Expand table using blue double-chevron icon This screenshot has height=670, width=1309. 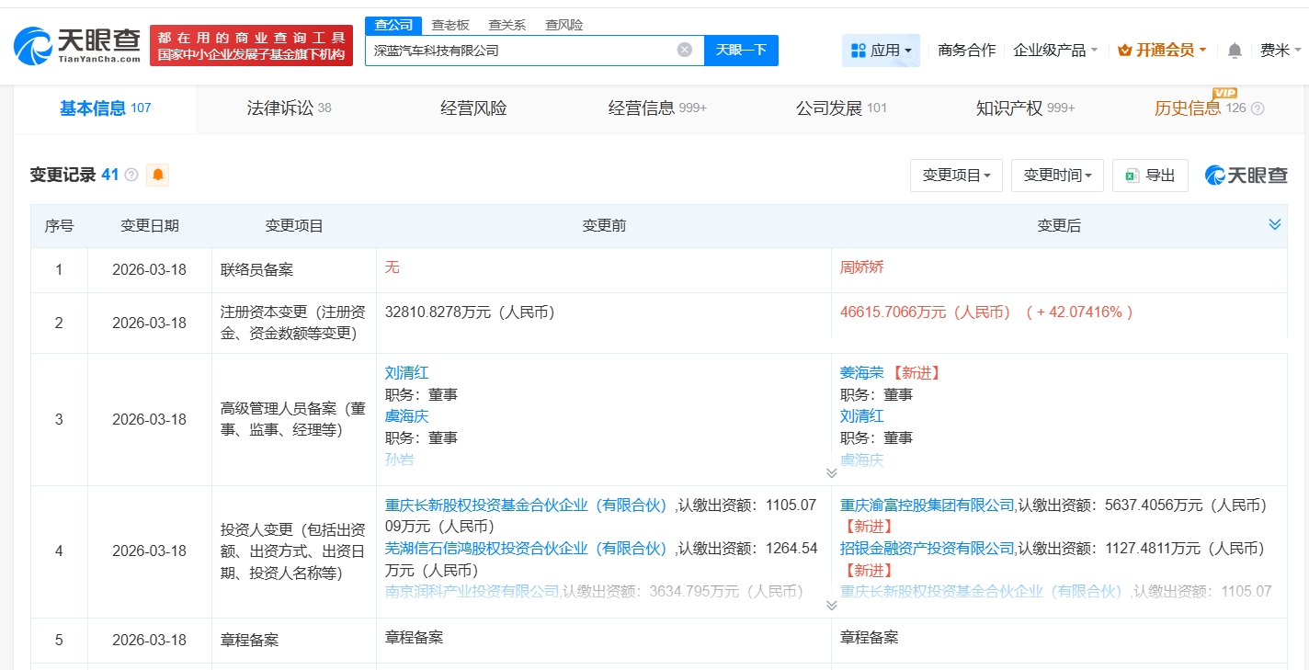[x=1274, y=225]
